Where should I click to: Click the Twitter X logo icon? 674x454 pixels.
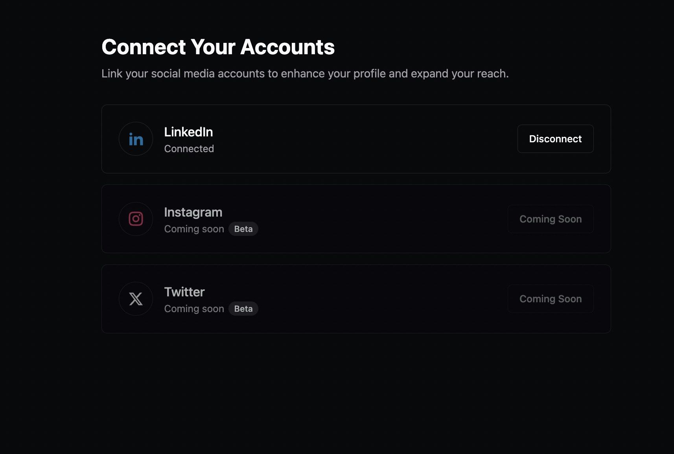click(136, 299)
